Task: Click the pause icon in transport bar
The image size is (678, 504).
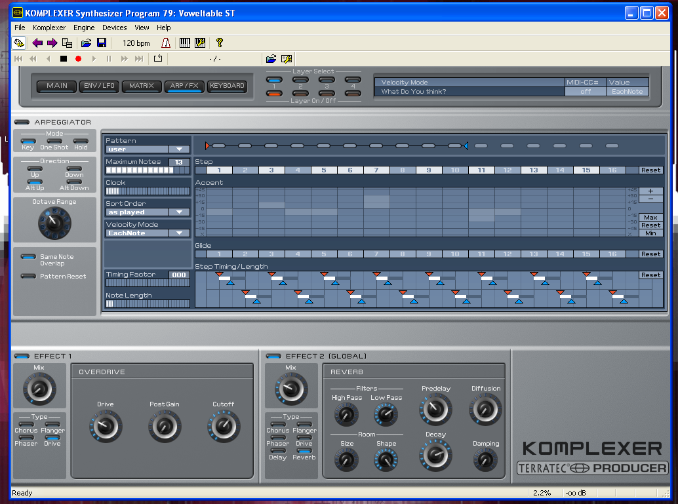Action: [x=109, y=59]
